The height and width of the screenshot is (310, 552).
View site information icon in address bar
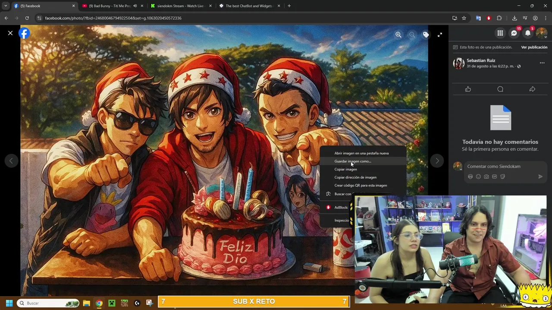(x=39, y=18)
